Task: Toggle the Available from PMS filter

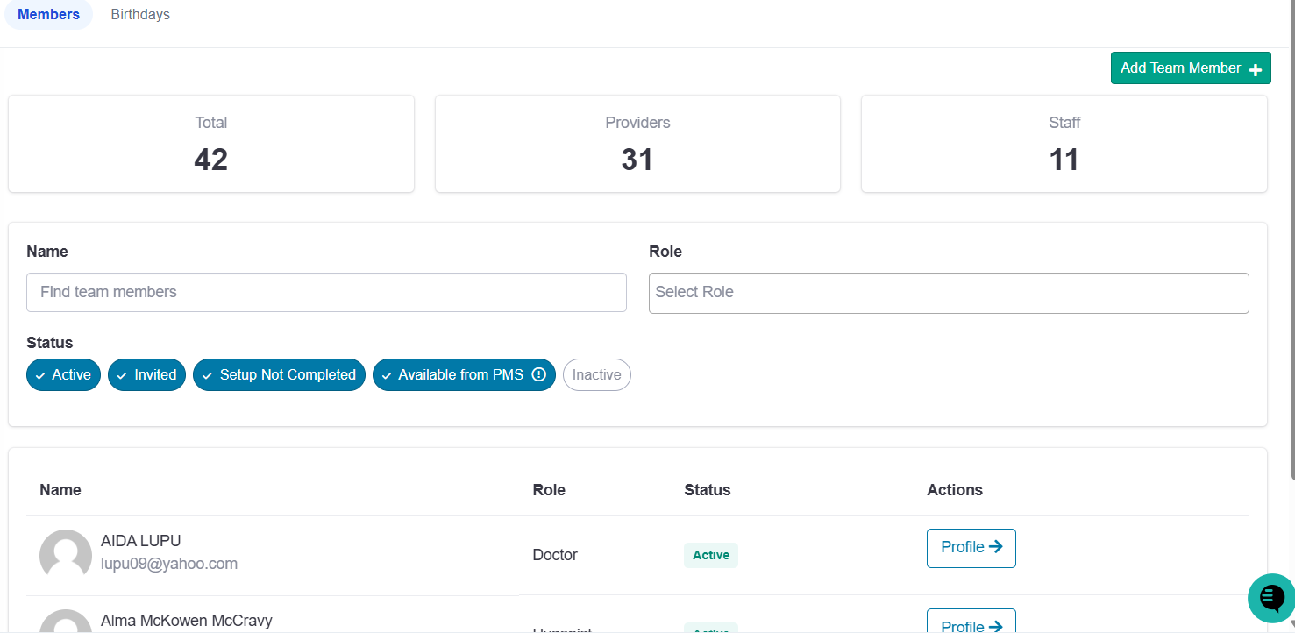Action: click(x=464, y=374)
